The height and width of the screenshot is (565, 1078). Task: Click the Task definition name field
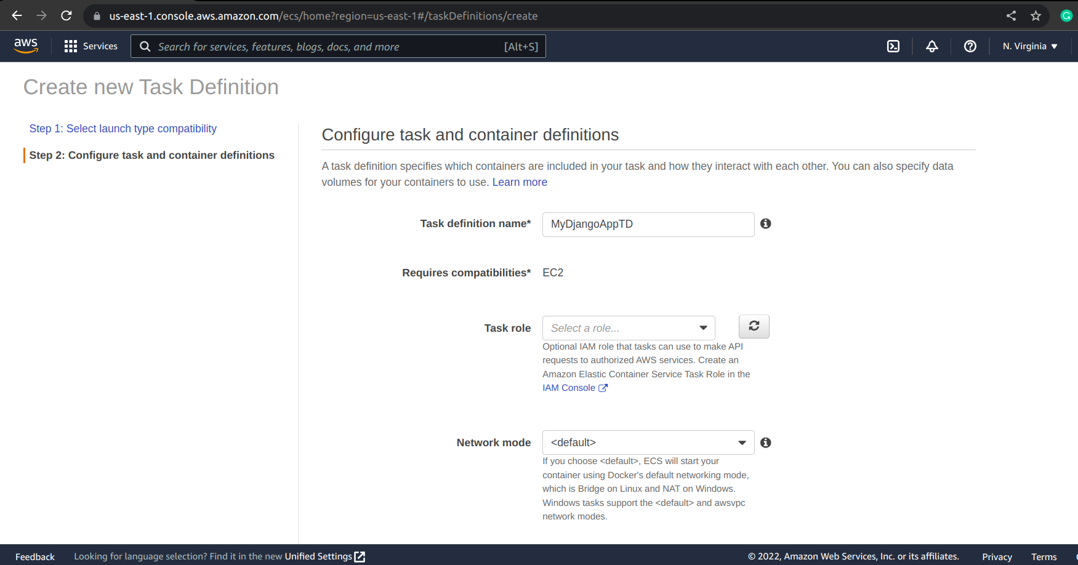click(x=648, y=225)
